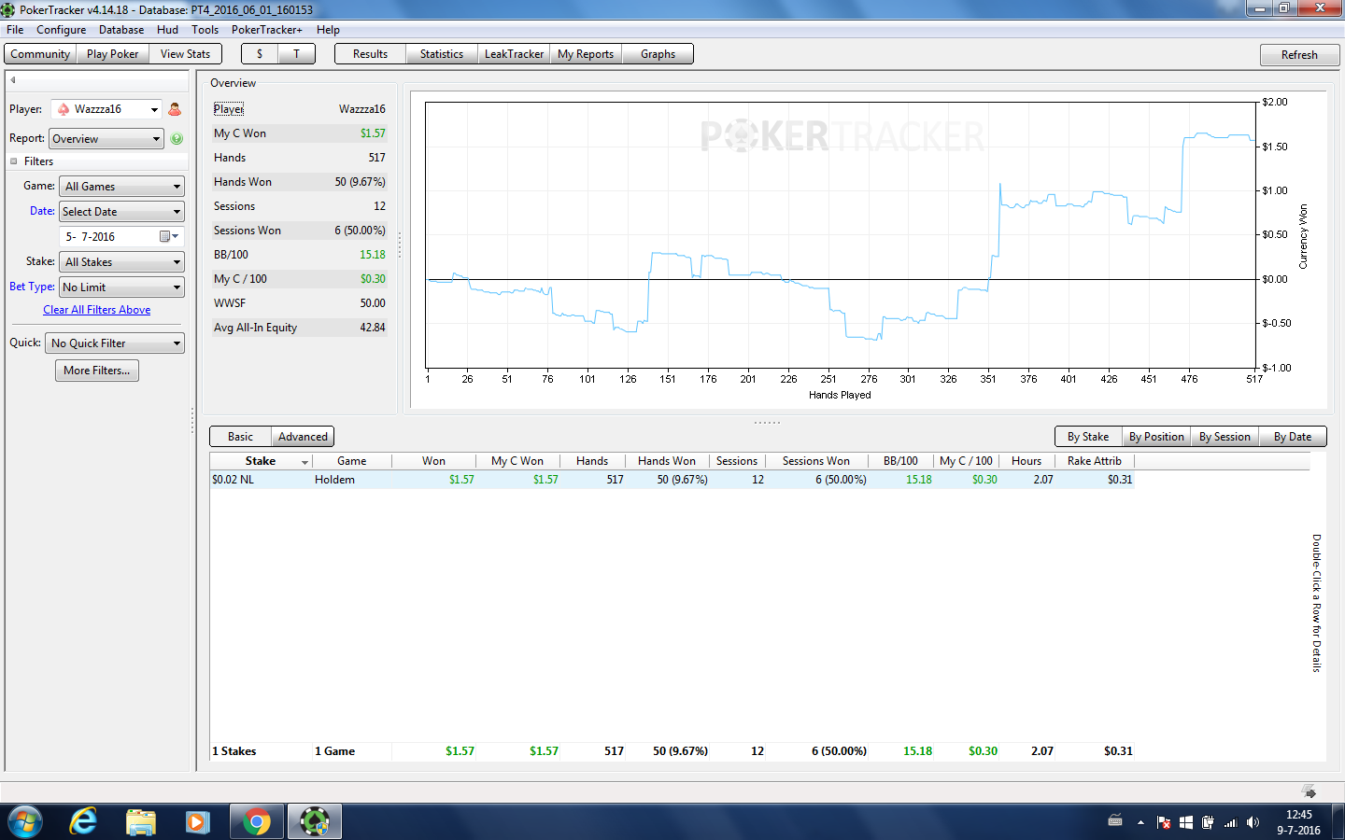Open the Hud menu
The width and height of the screenshot is (1345, 840).
click(167, 30)
